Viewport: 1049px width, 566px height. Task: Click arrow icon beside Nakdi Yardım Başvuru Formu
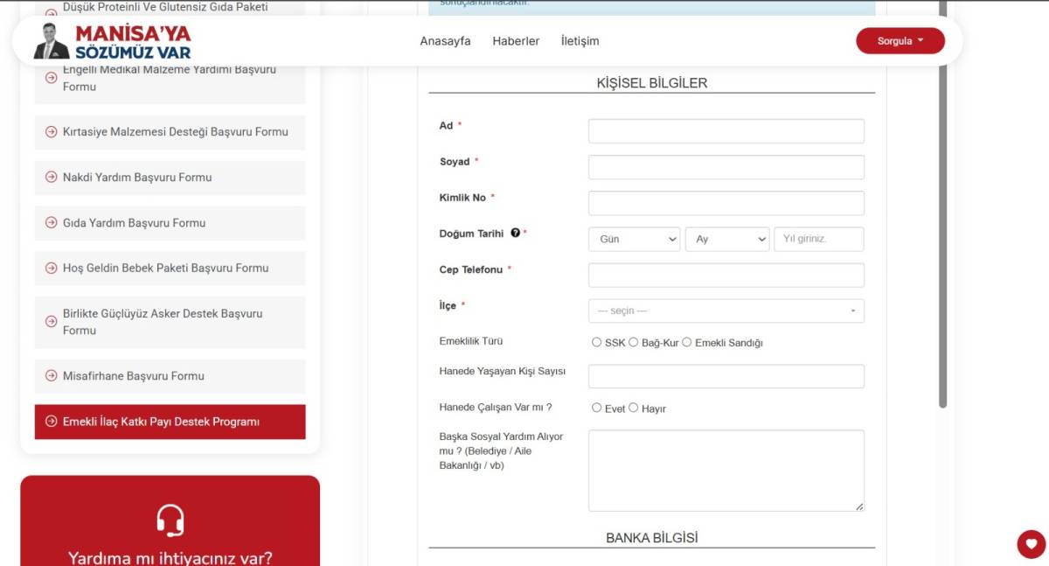pyautogui.click(x=51, y=177)
